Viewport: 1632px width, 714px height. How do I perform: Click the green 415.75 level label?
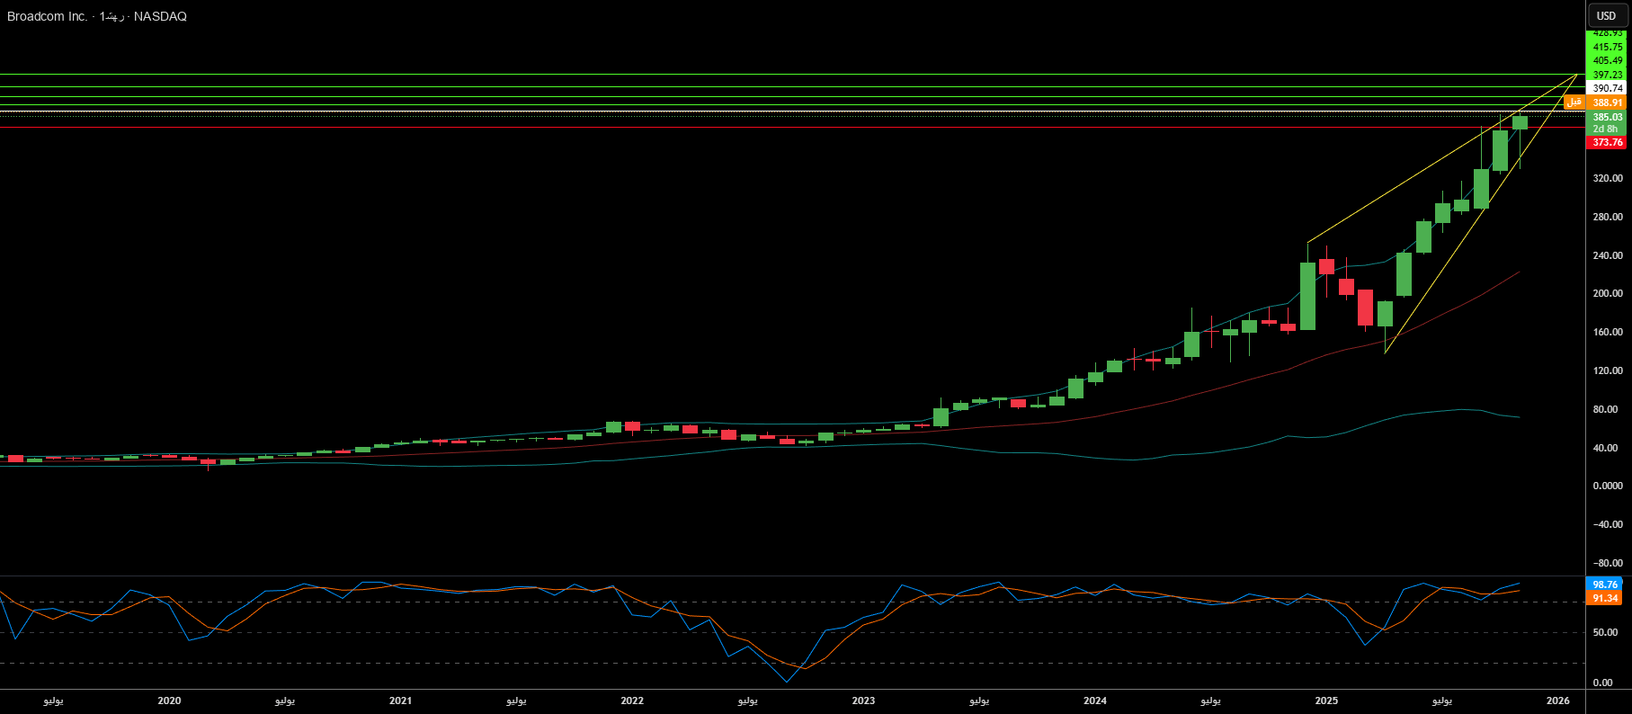(x=1607, y=47)
